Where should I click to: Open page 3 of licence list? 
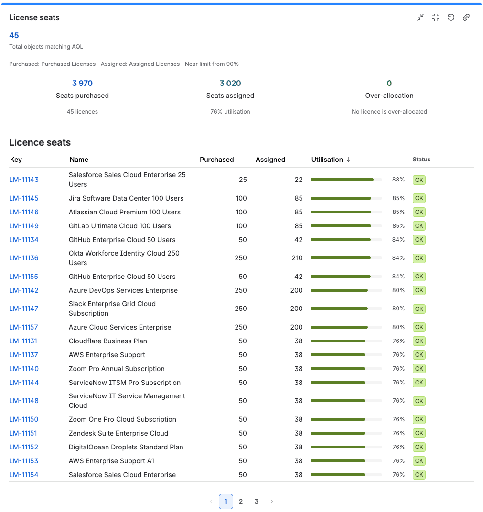(257, 501)
